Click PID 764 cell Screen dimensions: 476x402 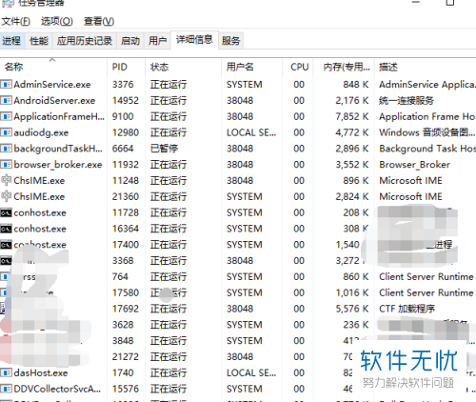point(120,276)
